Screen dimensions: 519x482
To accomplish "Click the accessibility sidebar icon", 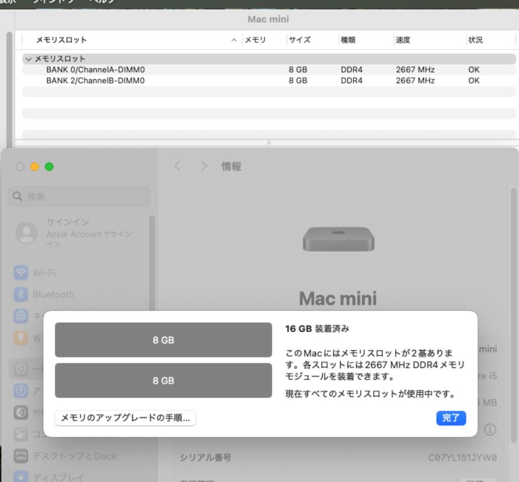I will pos(21,390).
